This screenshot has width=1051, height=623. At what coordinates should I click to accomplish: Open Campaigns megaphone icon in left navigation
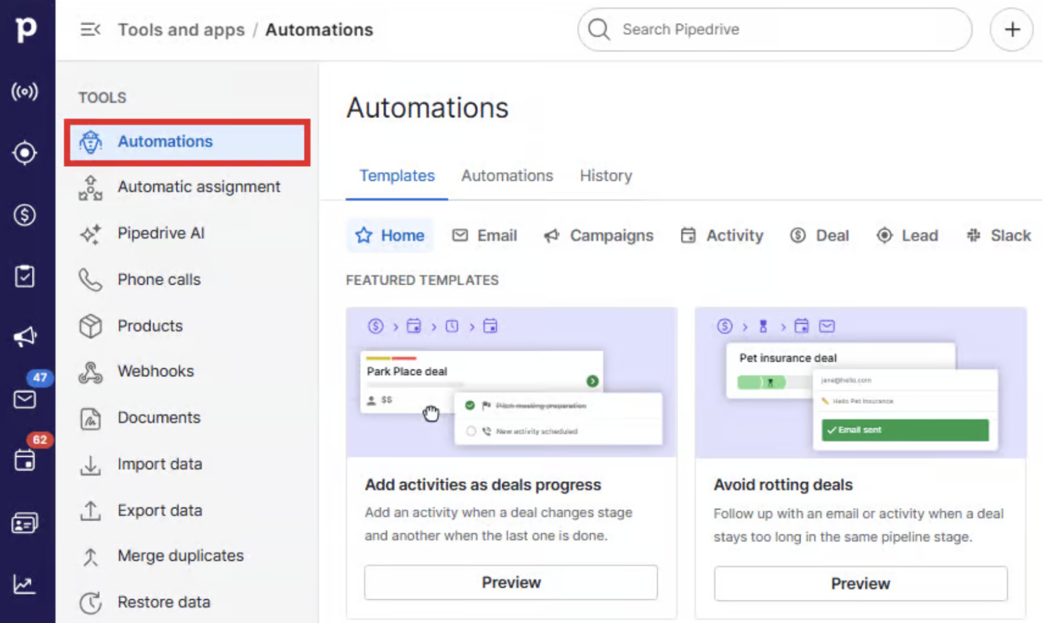25,337
